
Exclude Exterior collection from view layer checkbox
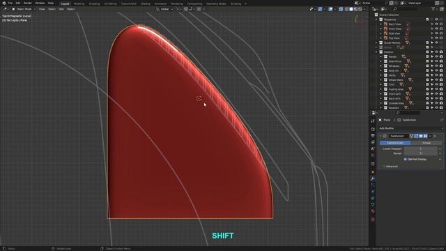(427, 52)
